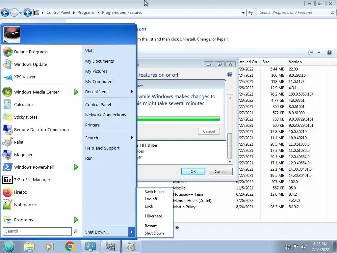Click the Start orb button
Image resolution: width=337 pixels, height=253 pixels.
(x=9, y=246)
